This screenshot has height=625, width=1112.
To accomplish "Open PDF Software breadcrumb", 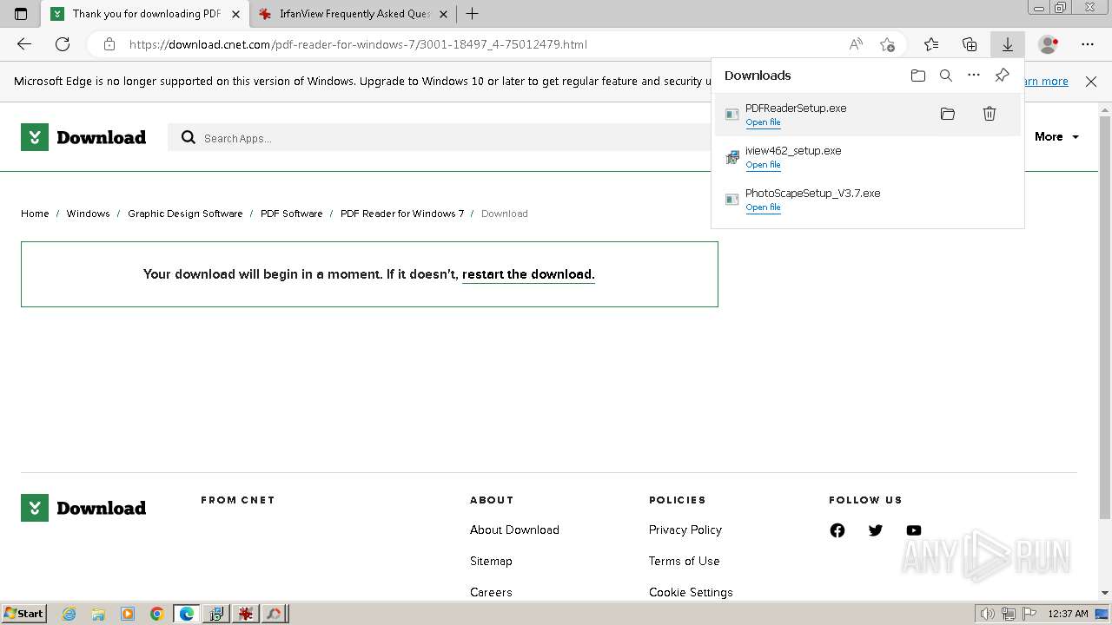I will pyautogui.click(x=291, y=214).
